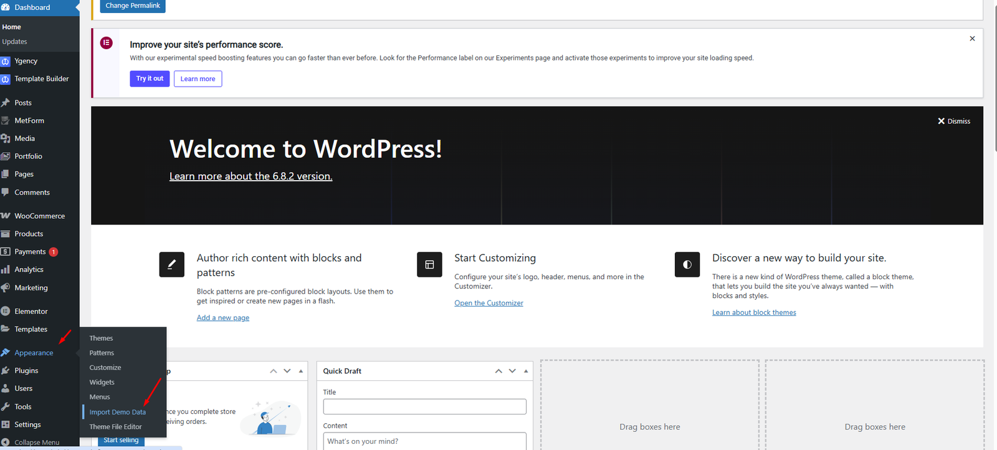Screen dimensions: 997x450
Task: Click the Plugins icon in sidebar
Action: click(6, 371)
